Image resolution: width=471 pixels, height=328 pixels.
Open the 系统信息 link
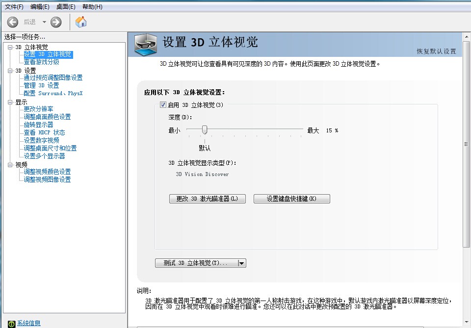[29, 323]
